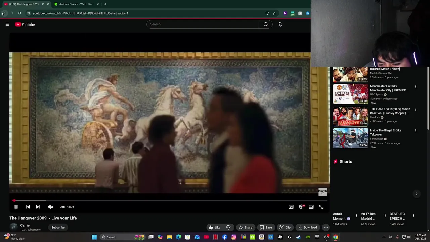Bookmark this page with the star
Viewport: 430px width, 242px height.
point(274,13)
